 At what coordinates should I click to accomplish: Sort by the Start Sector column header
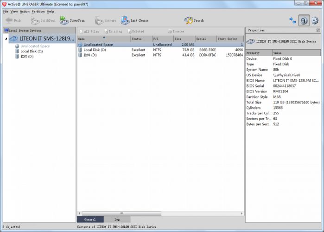(x=230, y=39)
